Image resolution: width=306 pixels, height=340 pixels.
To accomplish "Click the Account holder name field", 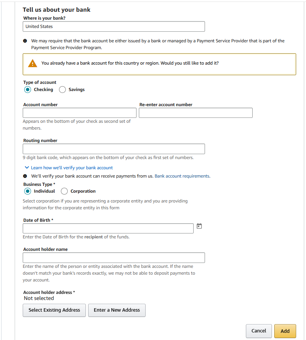I will (114, 258).
